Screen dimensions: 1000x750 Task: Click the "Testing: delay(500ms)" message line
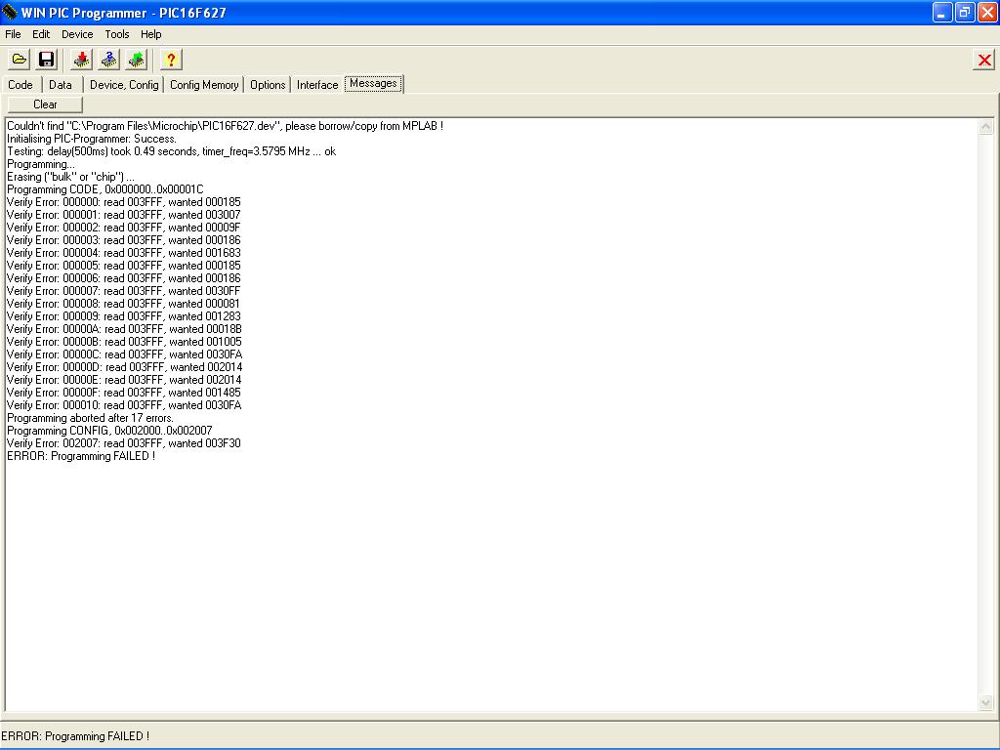click(x=172, y=151)
